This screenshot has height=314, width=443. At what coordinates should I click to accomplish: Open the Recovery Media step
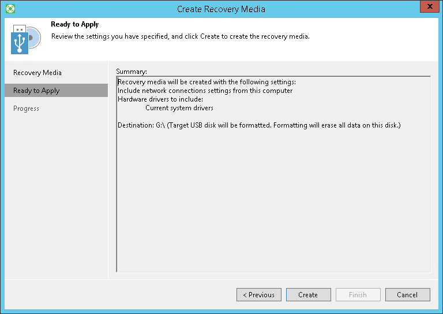(x=37, y=73)
